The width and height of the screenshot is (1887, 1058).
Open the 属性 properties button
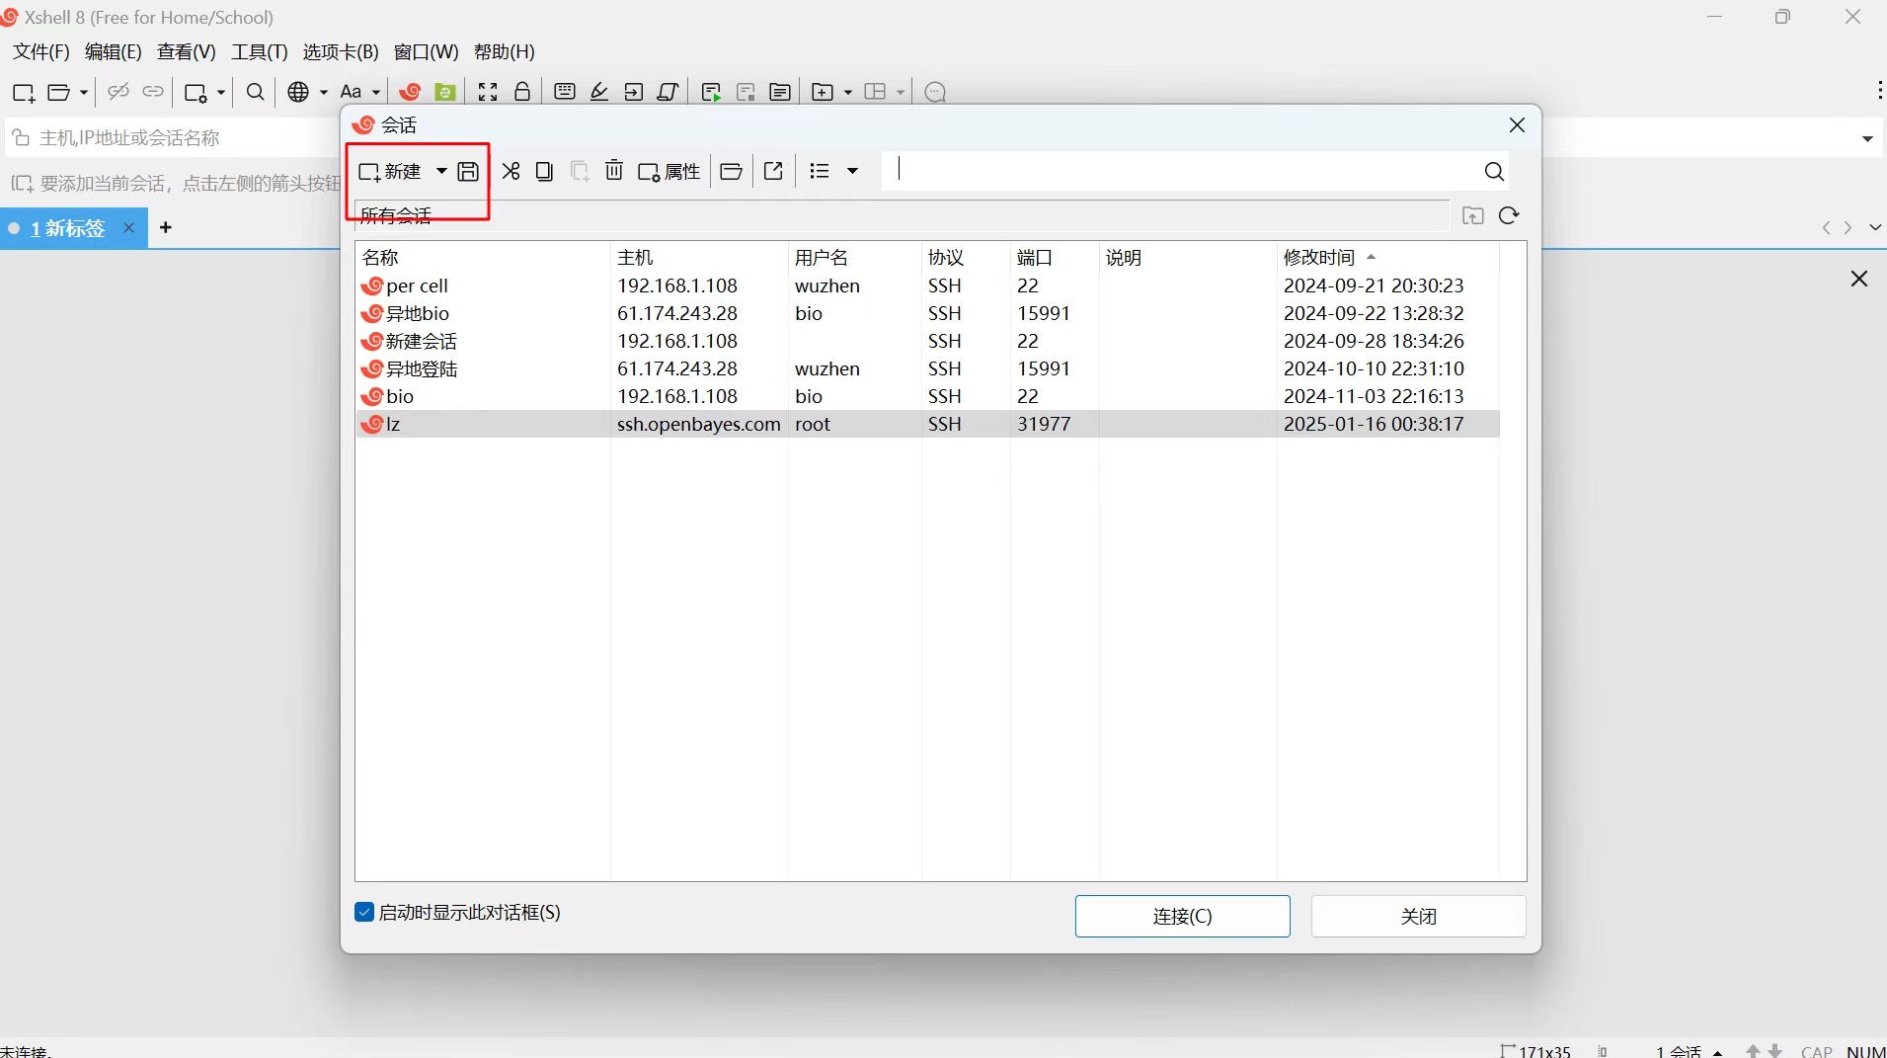tap(669, 172)
